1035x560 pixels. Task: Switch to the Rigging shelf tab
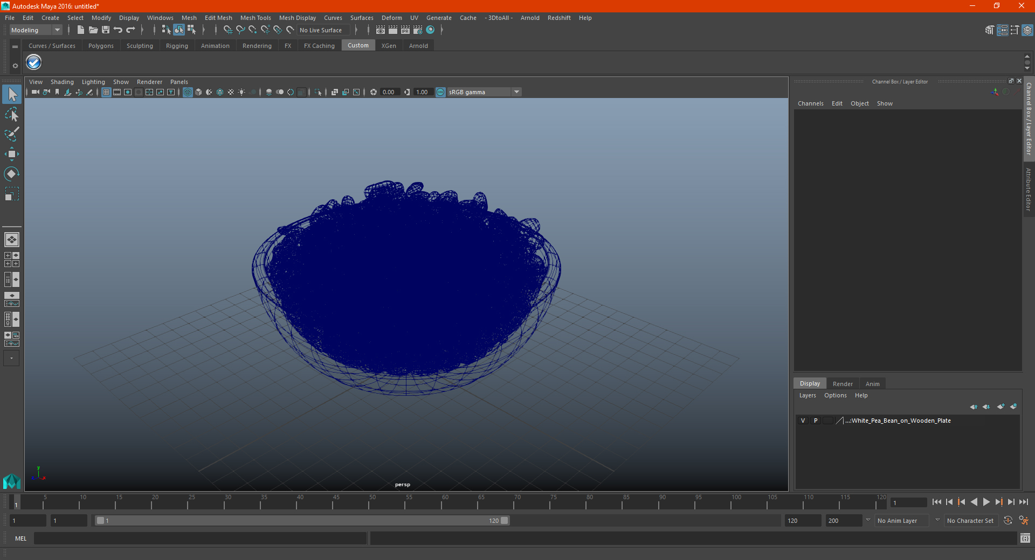point(177,46)
